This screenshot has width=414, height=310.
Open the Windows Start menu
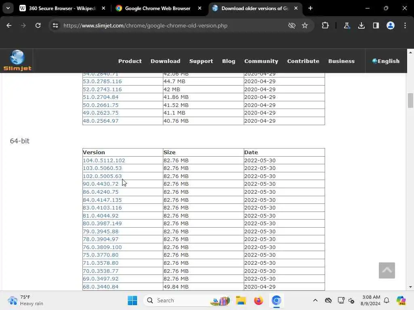pos(132,300)
